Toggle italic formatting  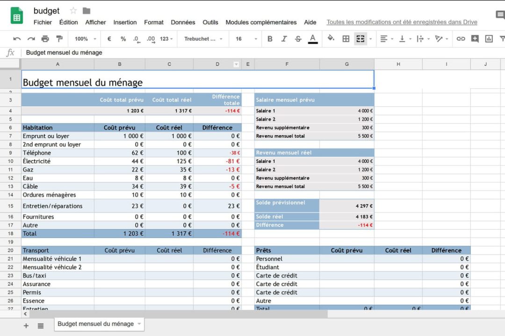tap(284, 39)
